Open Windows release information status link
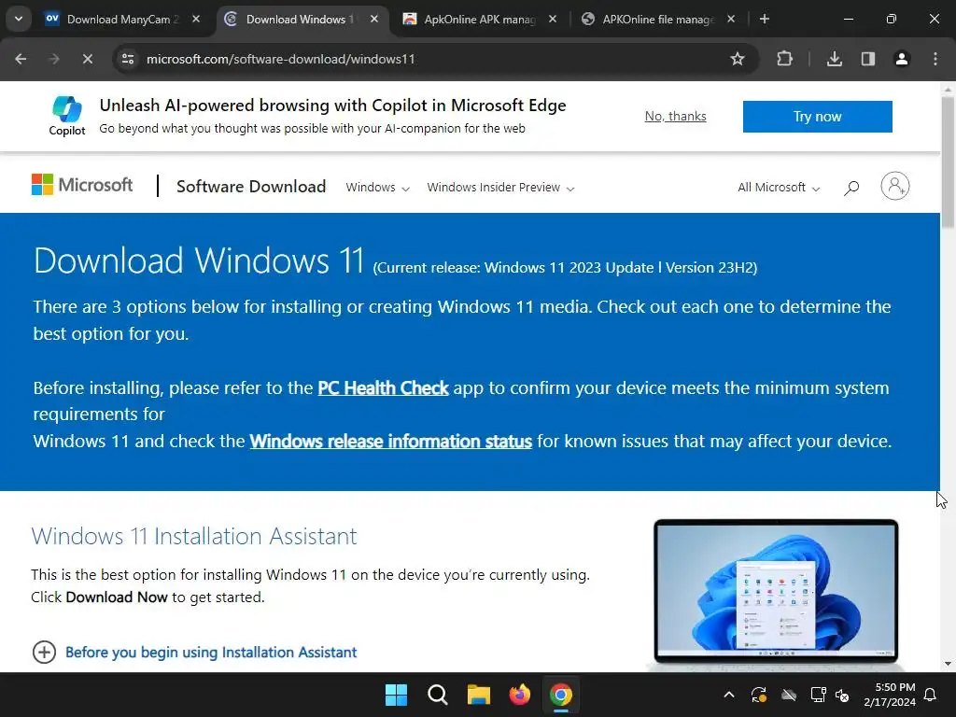This screenshot has height=717, width=956. pos(391,442)
